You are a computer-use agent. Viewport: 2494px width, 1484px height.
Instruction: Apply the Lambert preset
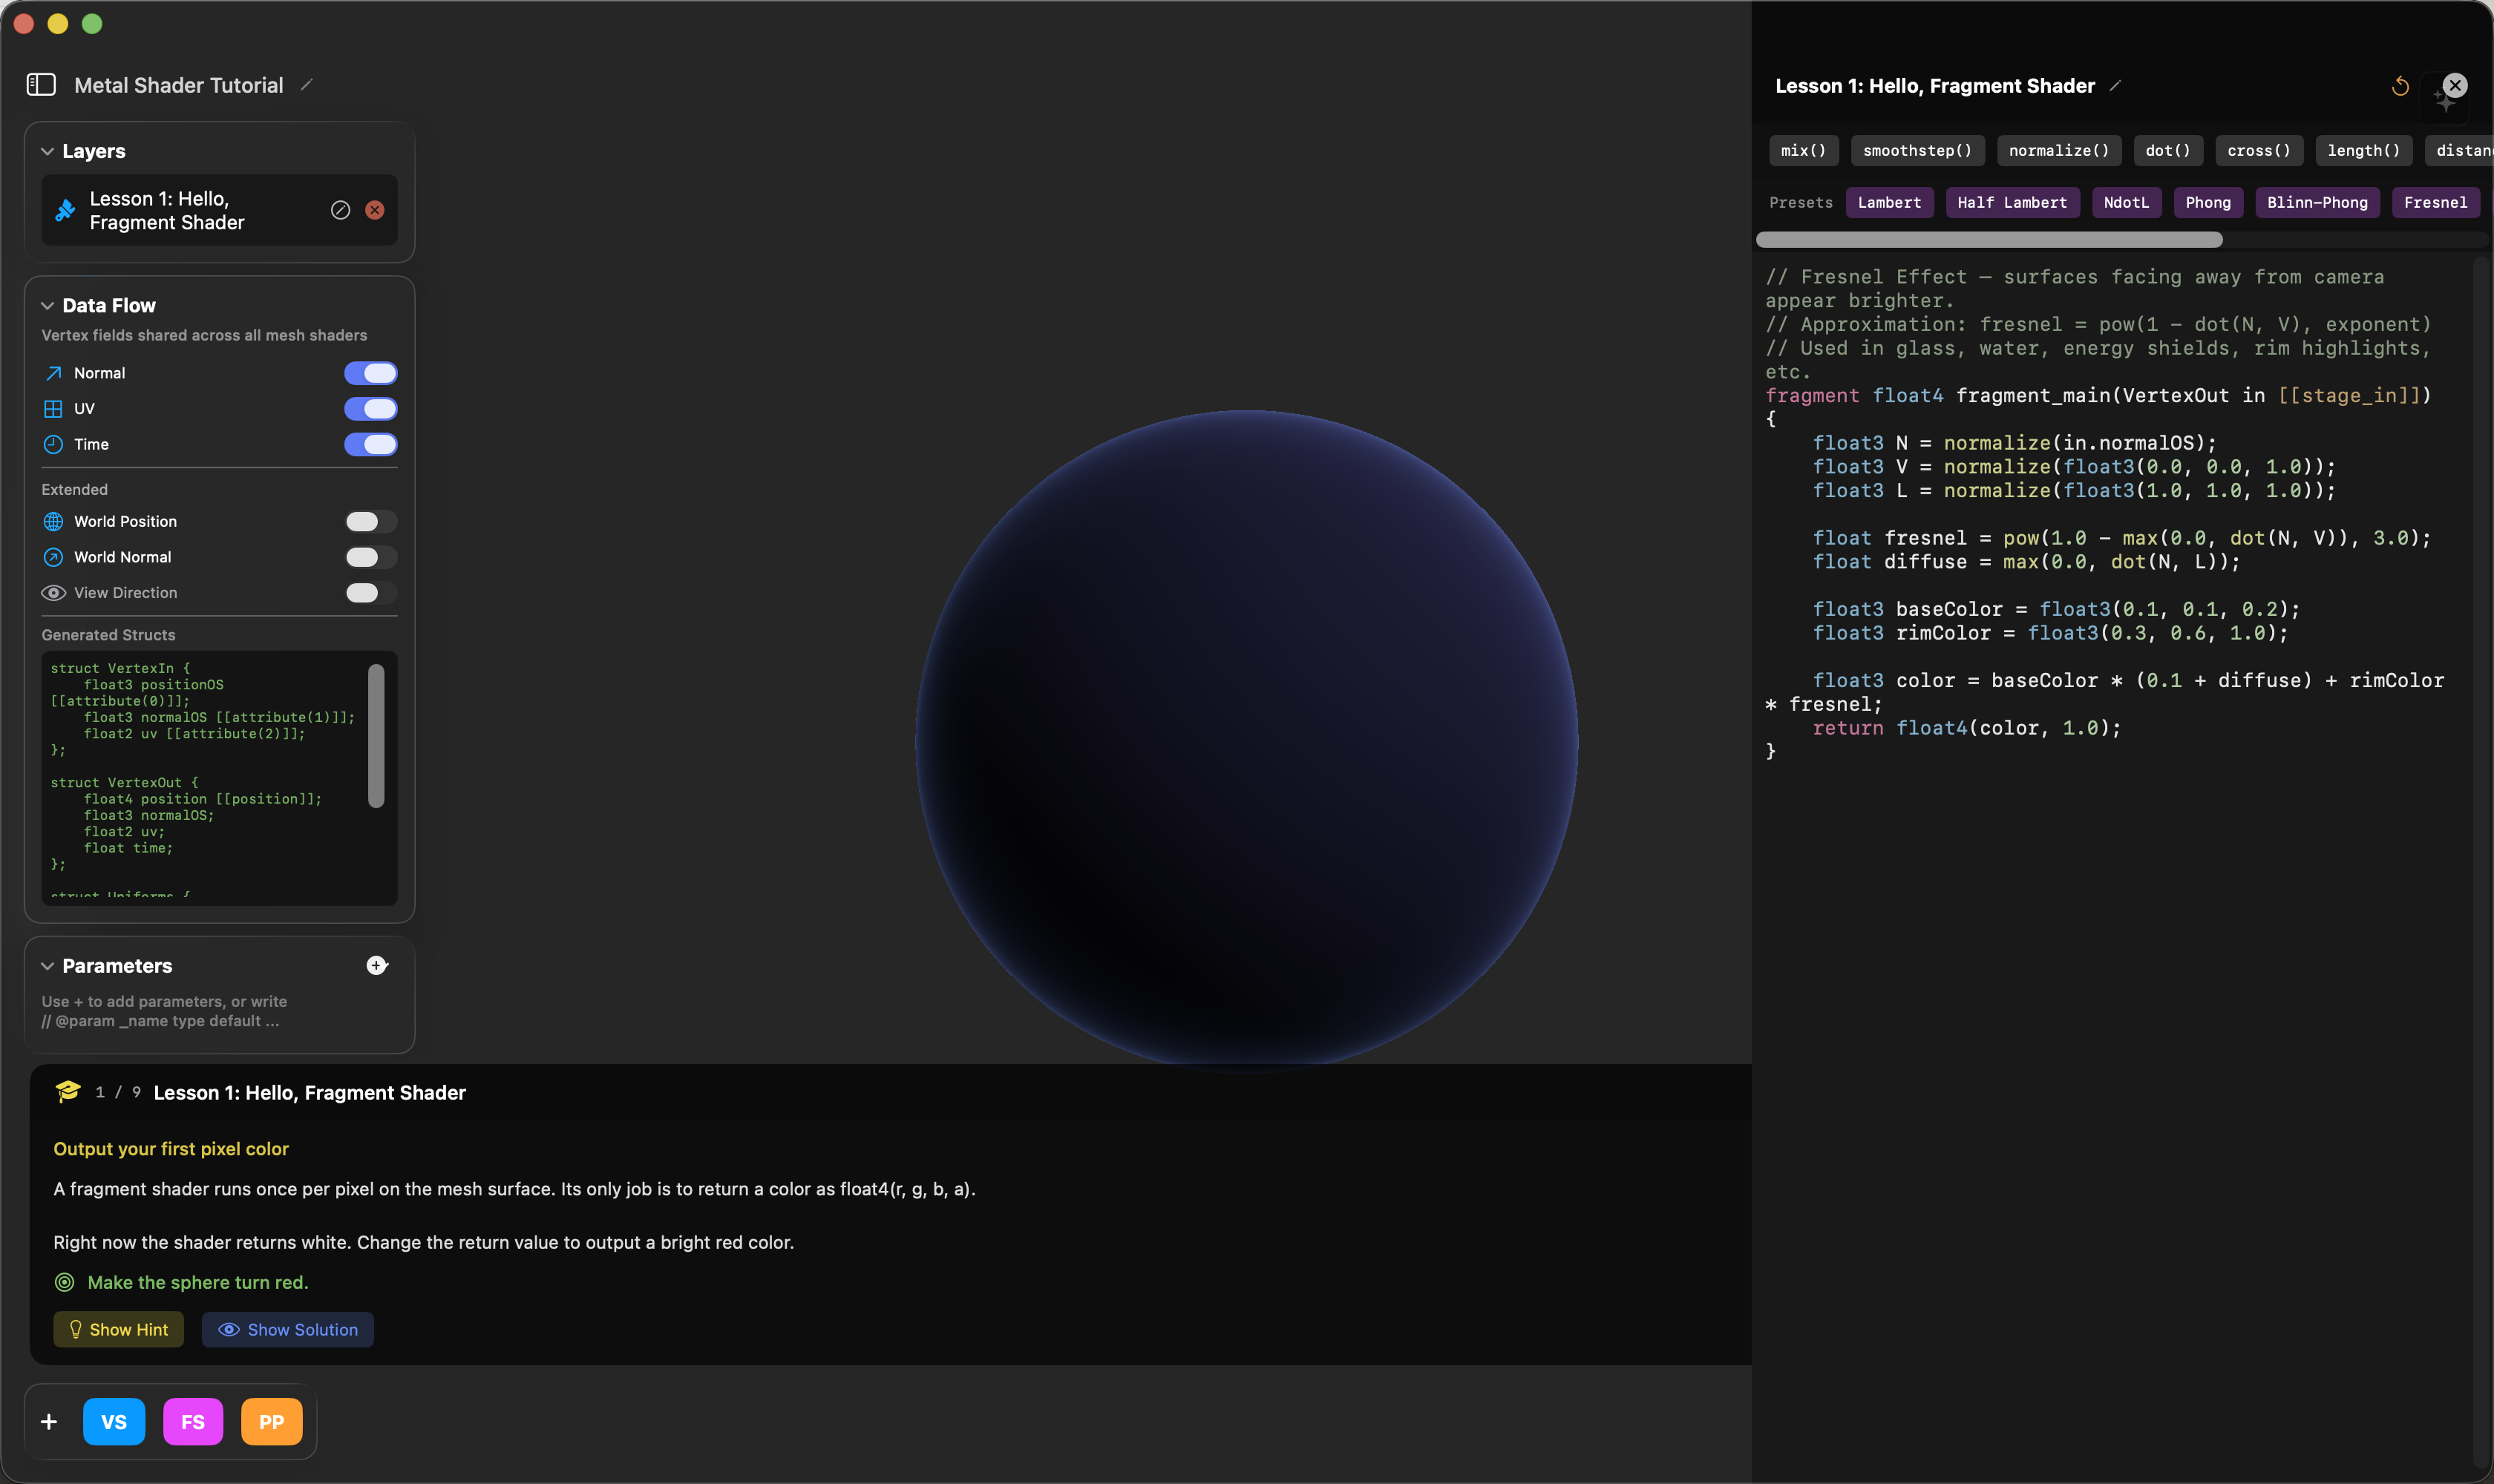(1890, 203)
